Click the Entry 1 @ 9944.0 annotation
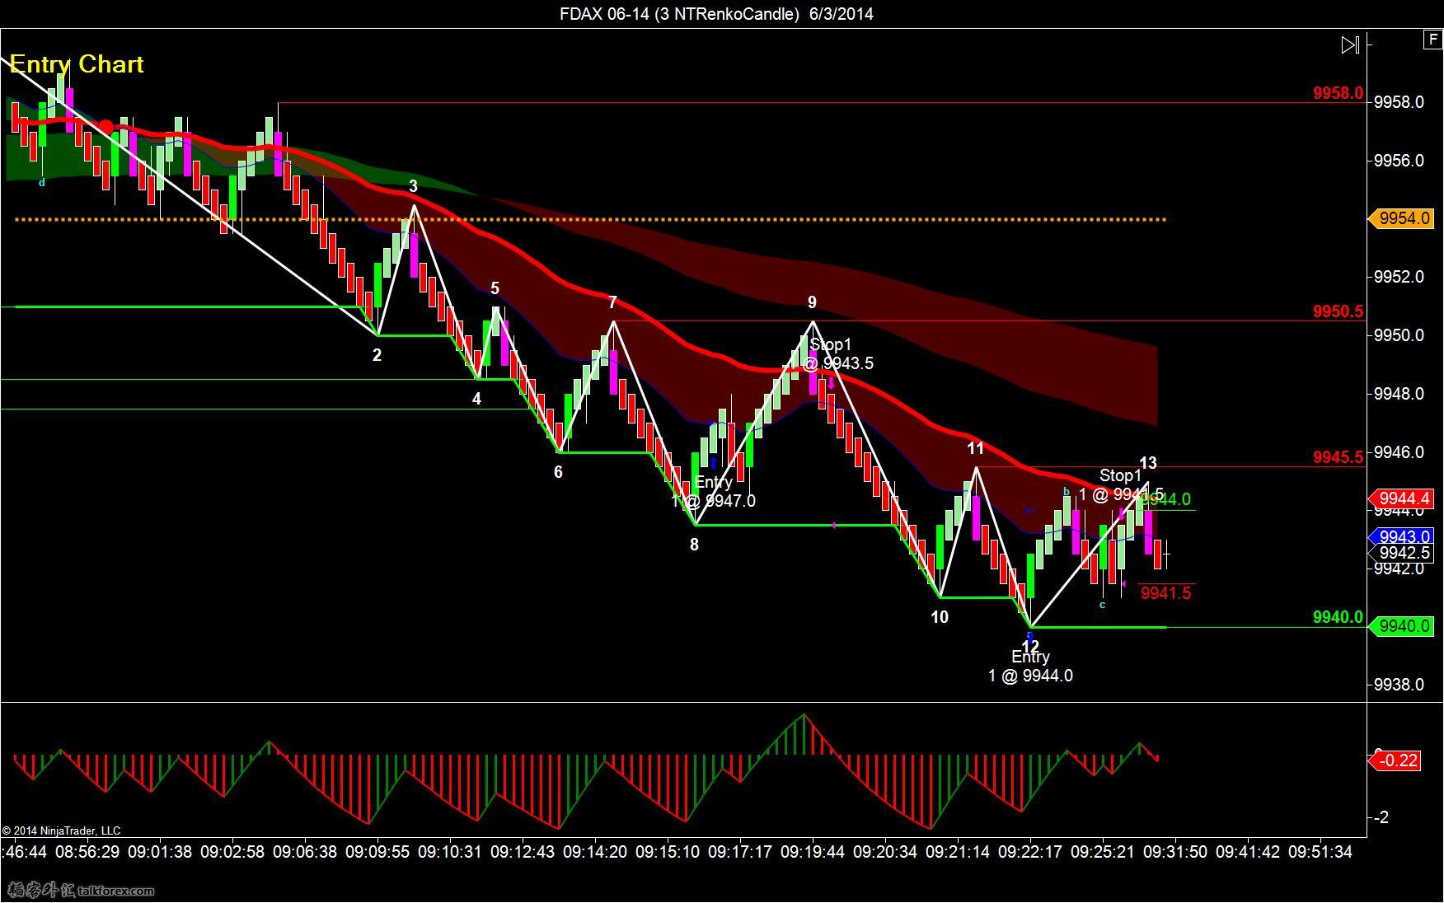Image resolution: width=1444 pixels, height=903 pixels. tap(1030, 667)
